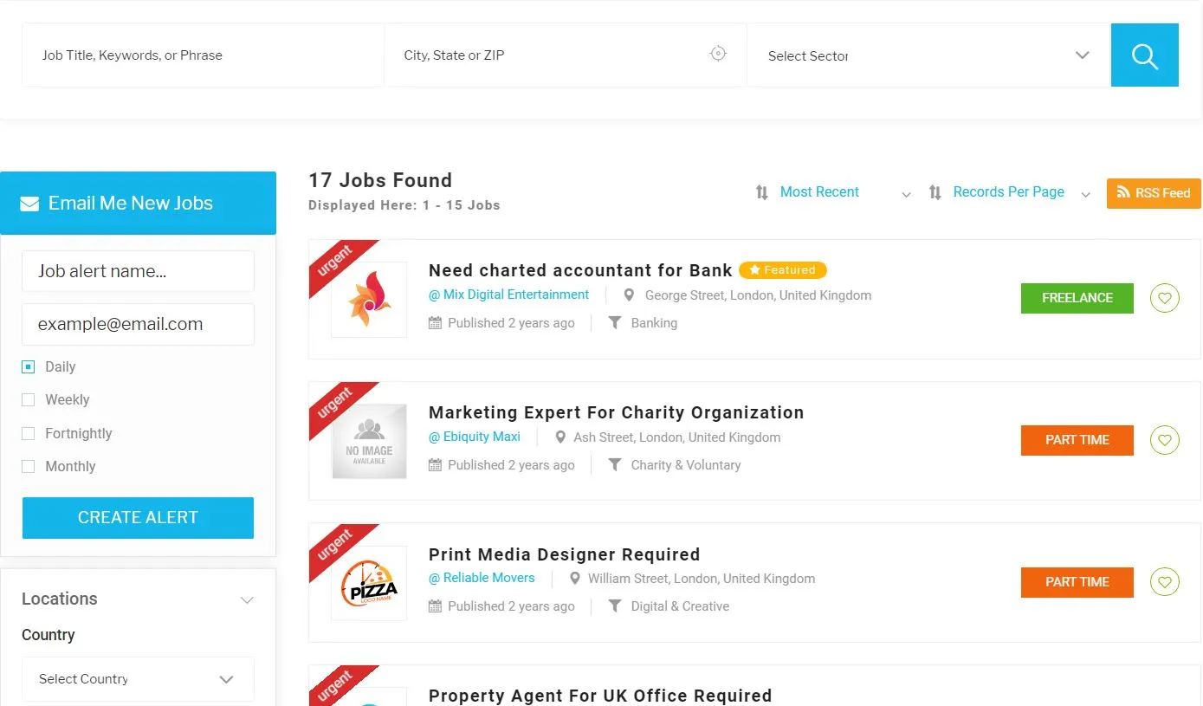
Task: Check the Monthly email alert option
Action: point(27,466)
